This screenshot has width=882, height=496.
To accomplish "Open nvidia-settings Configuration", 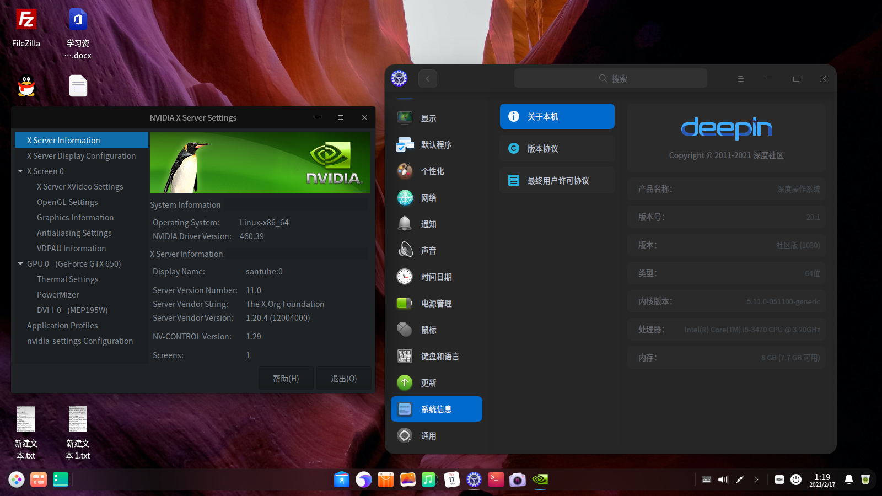I will [x=80, y=341].
